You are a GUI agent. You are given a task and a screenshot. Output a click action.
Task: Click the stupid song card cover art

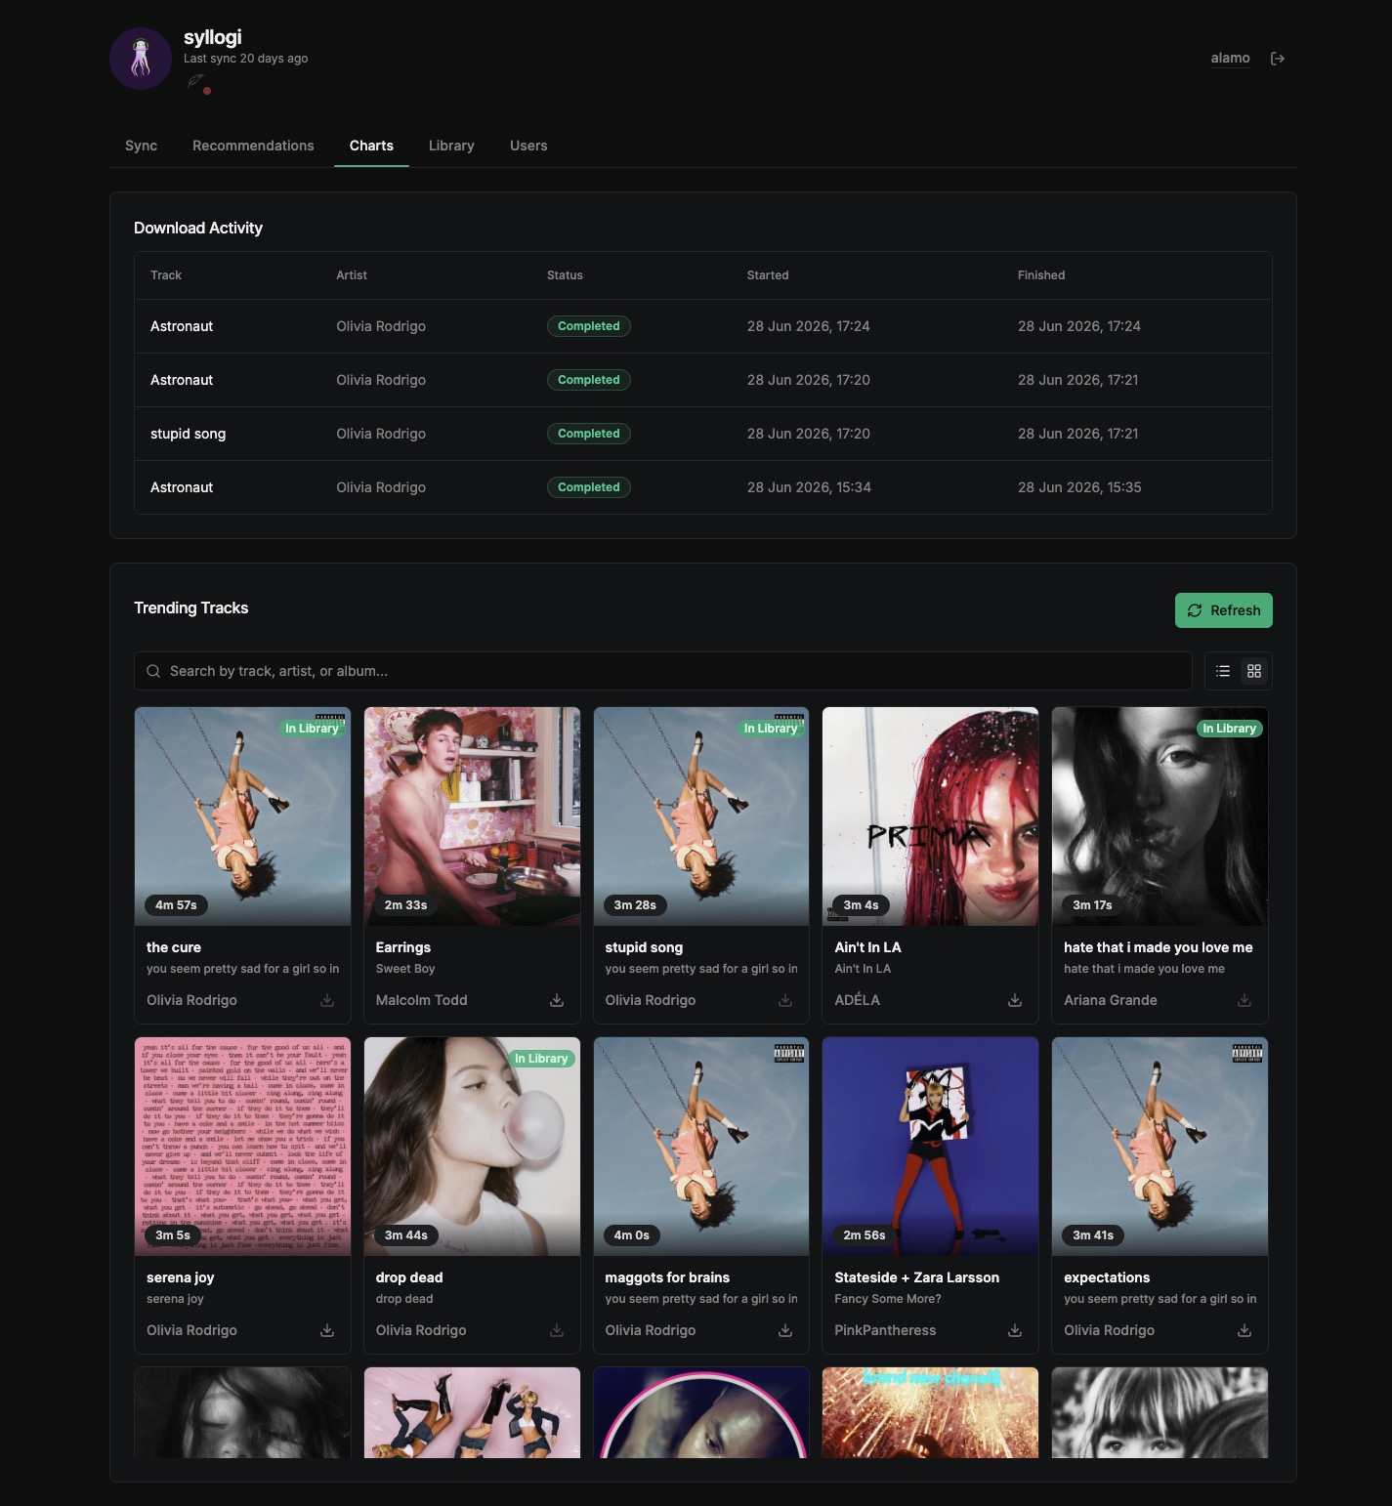[701, 816]
